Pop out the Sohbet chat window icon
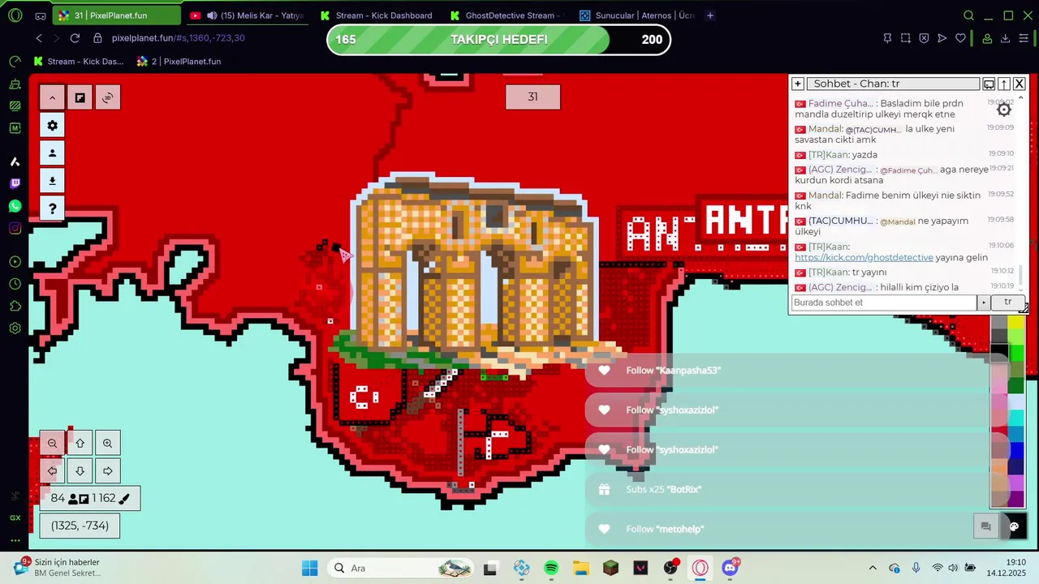1039x584 pixels. 989,84
